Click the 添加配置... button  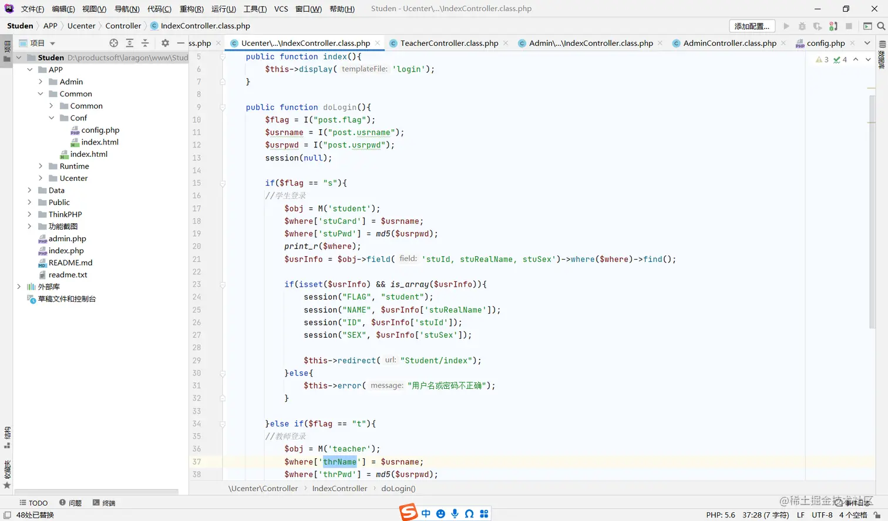tap(752, 26)
